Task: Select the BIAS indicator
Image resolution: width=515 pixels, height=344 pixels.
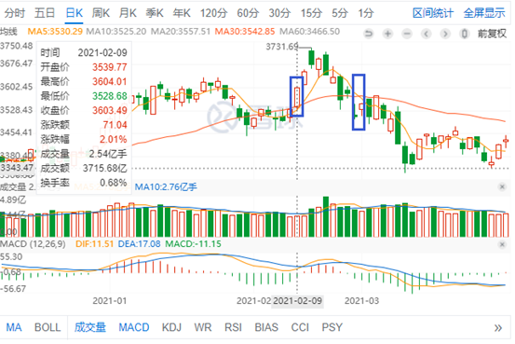Action: point(266,327)
